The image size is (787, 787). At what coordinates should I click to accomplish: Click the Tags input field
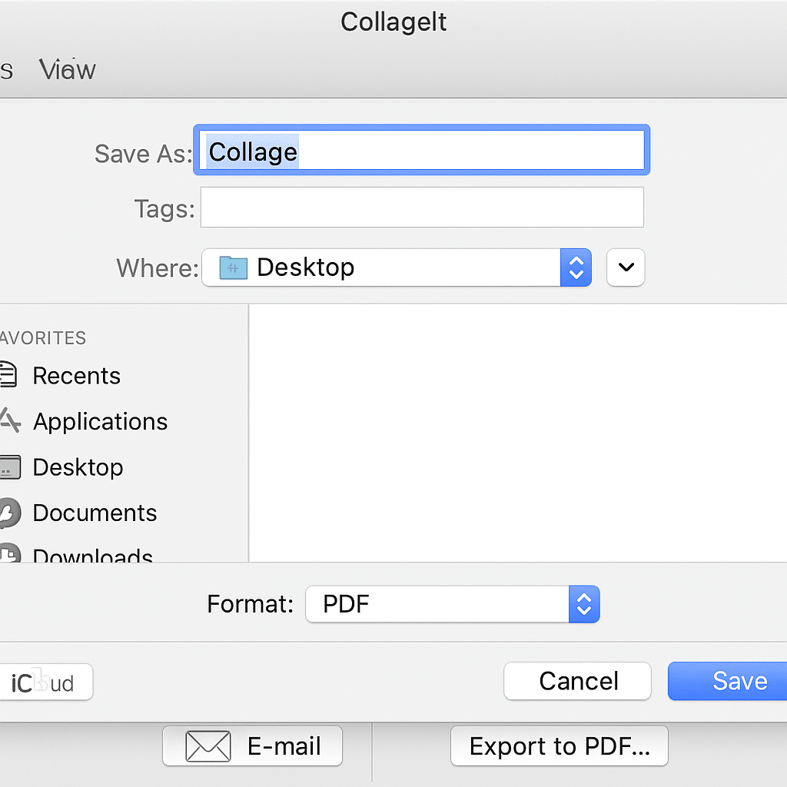click(x=421, y=208)
